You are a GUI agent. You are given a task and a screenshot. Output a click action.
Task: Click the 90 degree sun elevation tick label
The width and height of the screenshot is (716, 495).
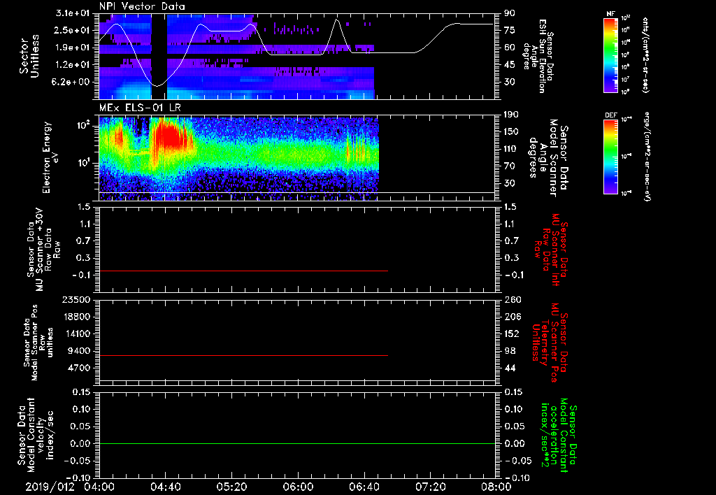click(x=510, y=13)
